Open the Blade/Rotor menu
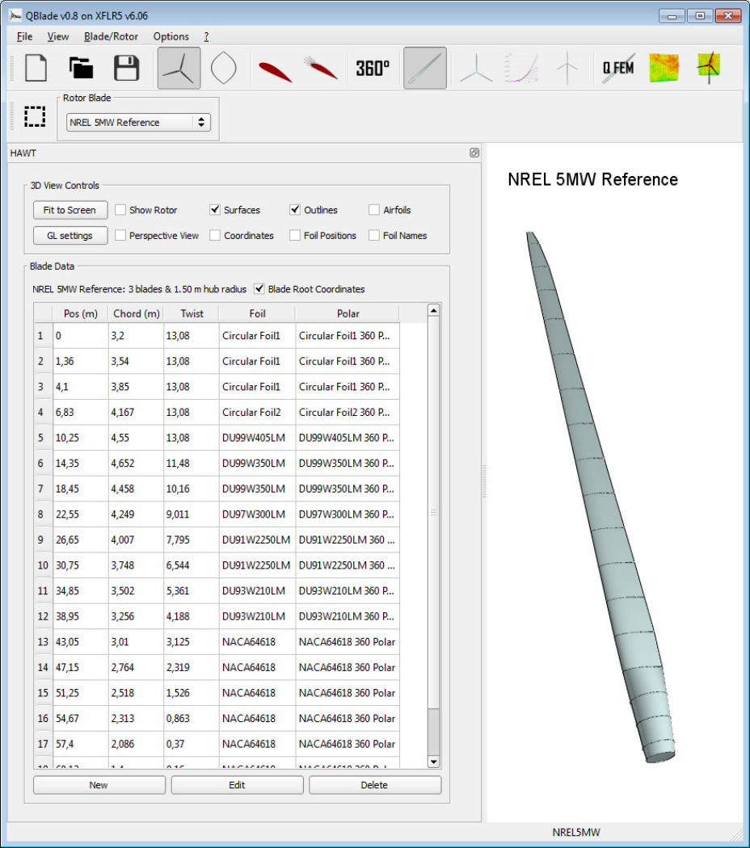 (111, 37)
